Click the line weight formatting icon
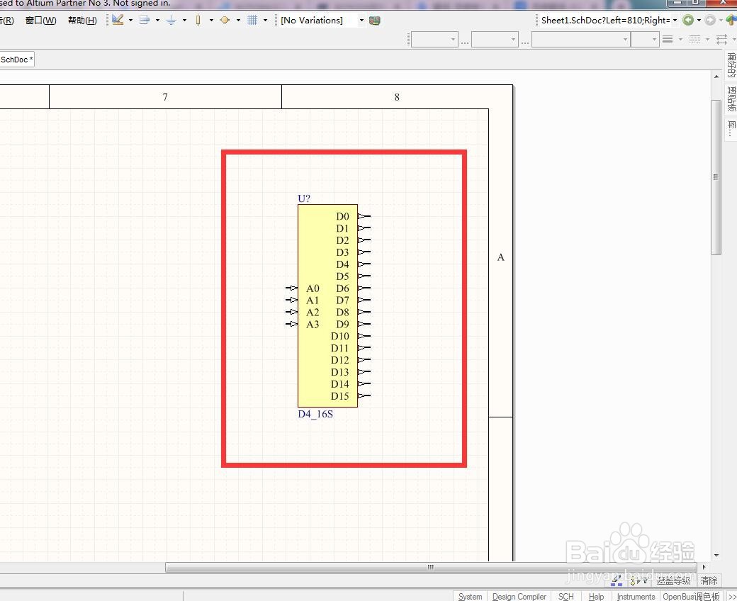 click(668, 40)
